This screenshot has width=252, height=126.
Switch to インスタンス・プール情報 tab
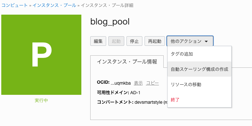click(127, 62)
